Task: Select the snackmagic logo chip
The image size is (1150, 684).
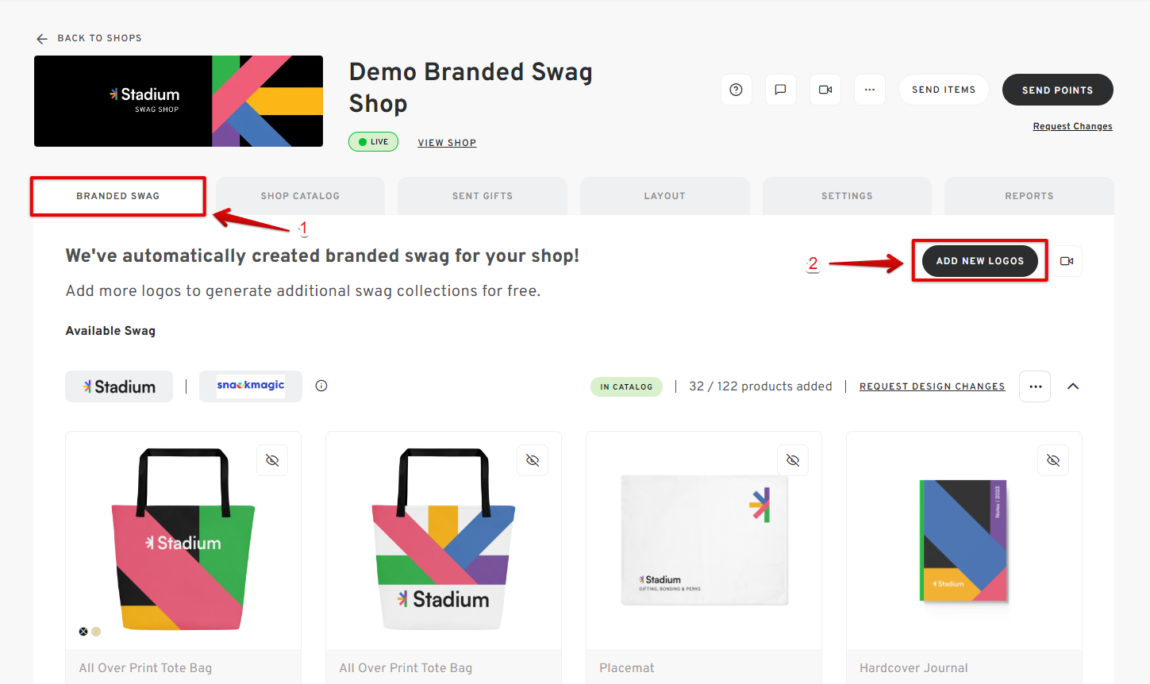Action: point(250,386)
